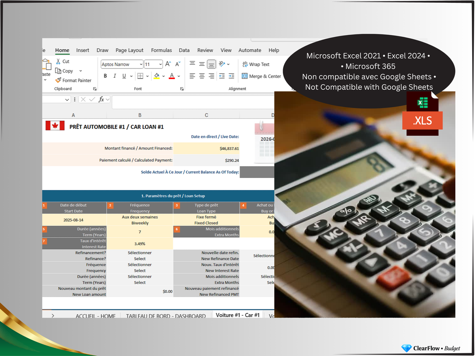The width and height of the screenshot is (475, 356).
Task: Open the Automate ribbon tab
Action: [x=250, y=50]
